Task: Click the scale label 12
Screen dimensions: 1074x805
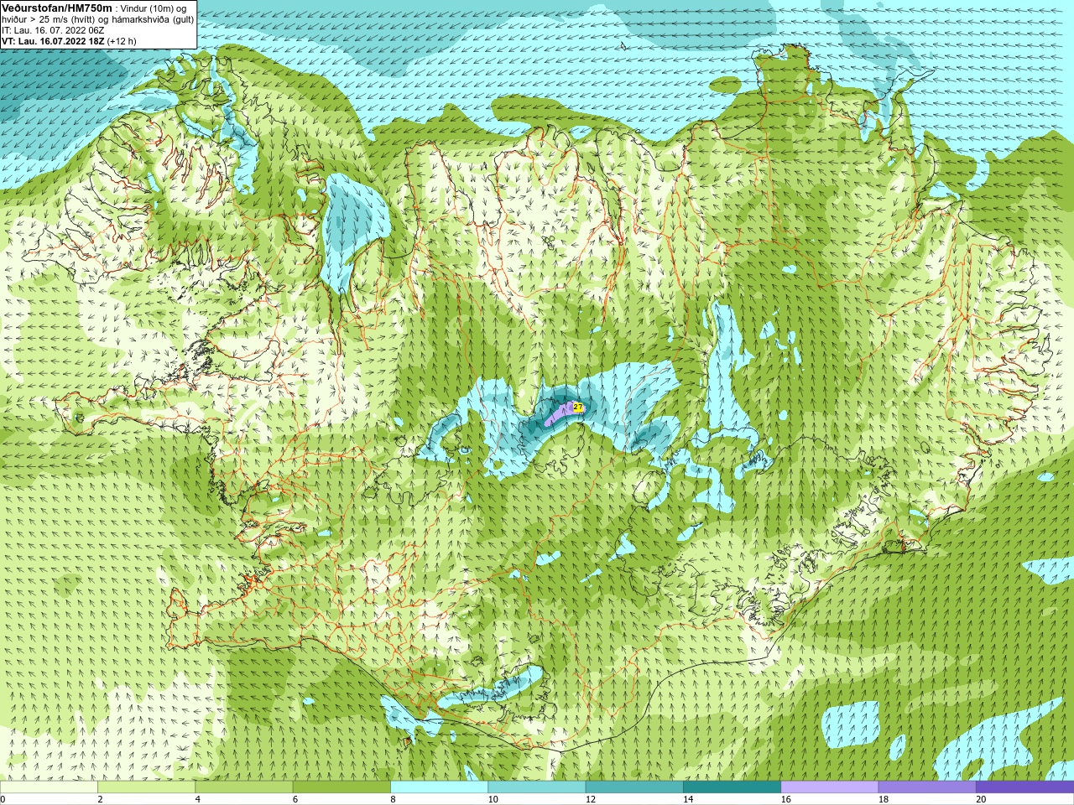Action: point(591,799)
